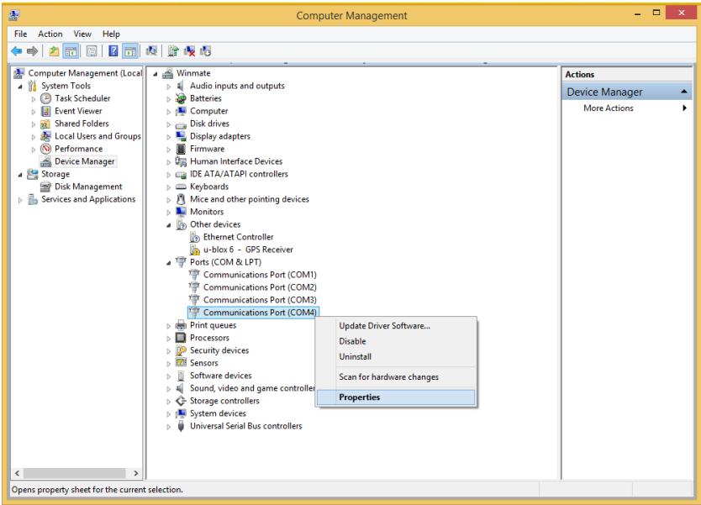Screen dimensions: 701x505
Task: Expand the Audio inputs and outputs node
Action: [x=169, y=87]
